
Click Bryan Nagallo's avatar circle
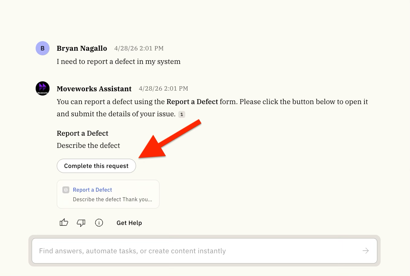pos(43,48)
